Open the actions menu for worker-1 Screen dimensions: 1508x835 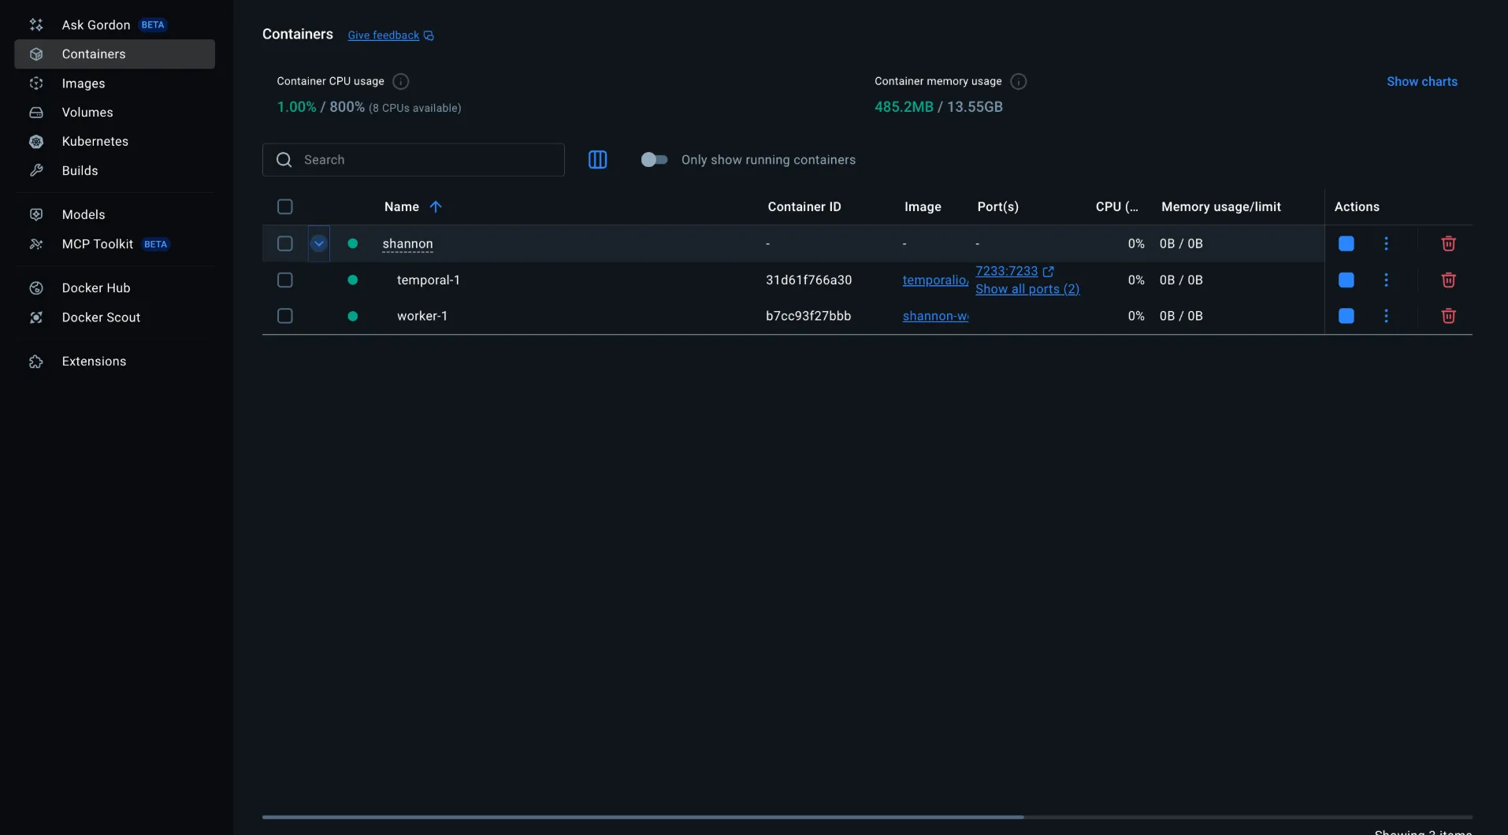1387,316
